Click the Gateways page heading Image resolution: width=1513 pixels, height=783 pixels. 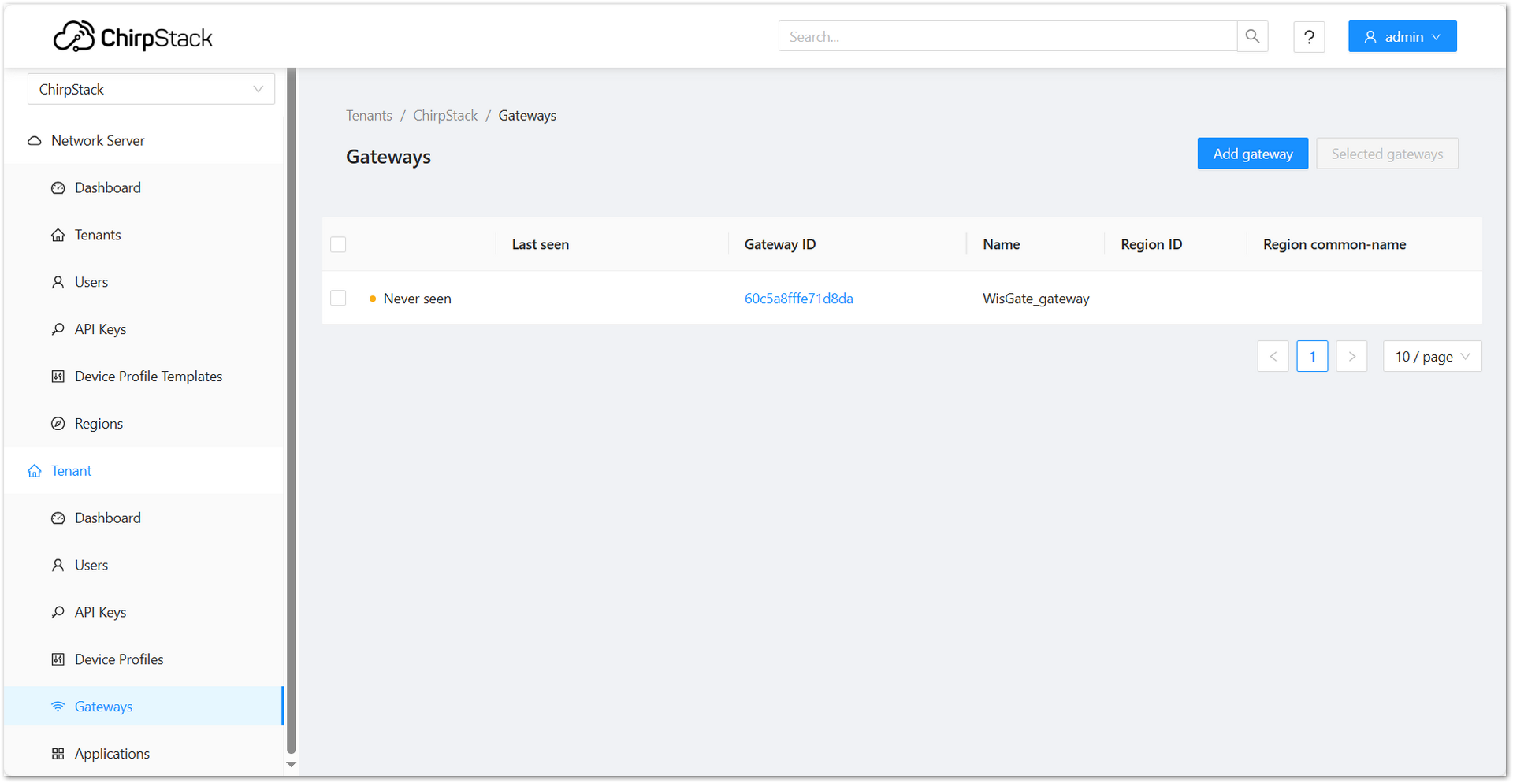click(x=388, y=157)
